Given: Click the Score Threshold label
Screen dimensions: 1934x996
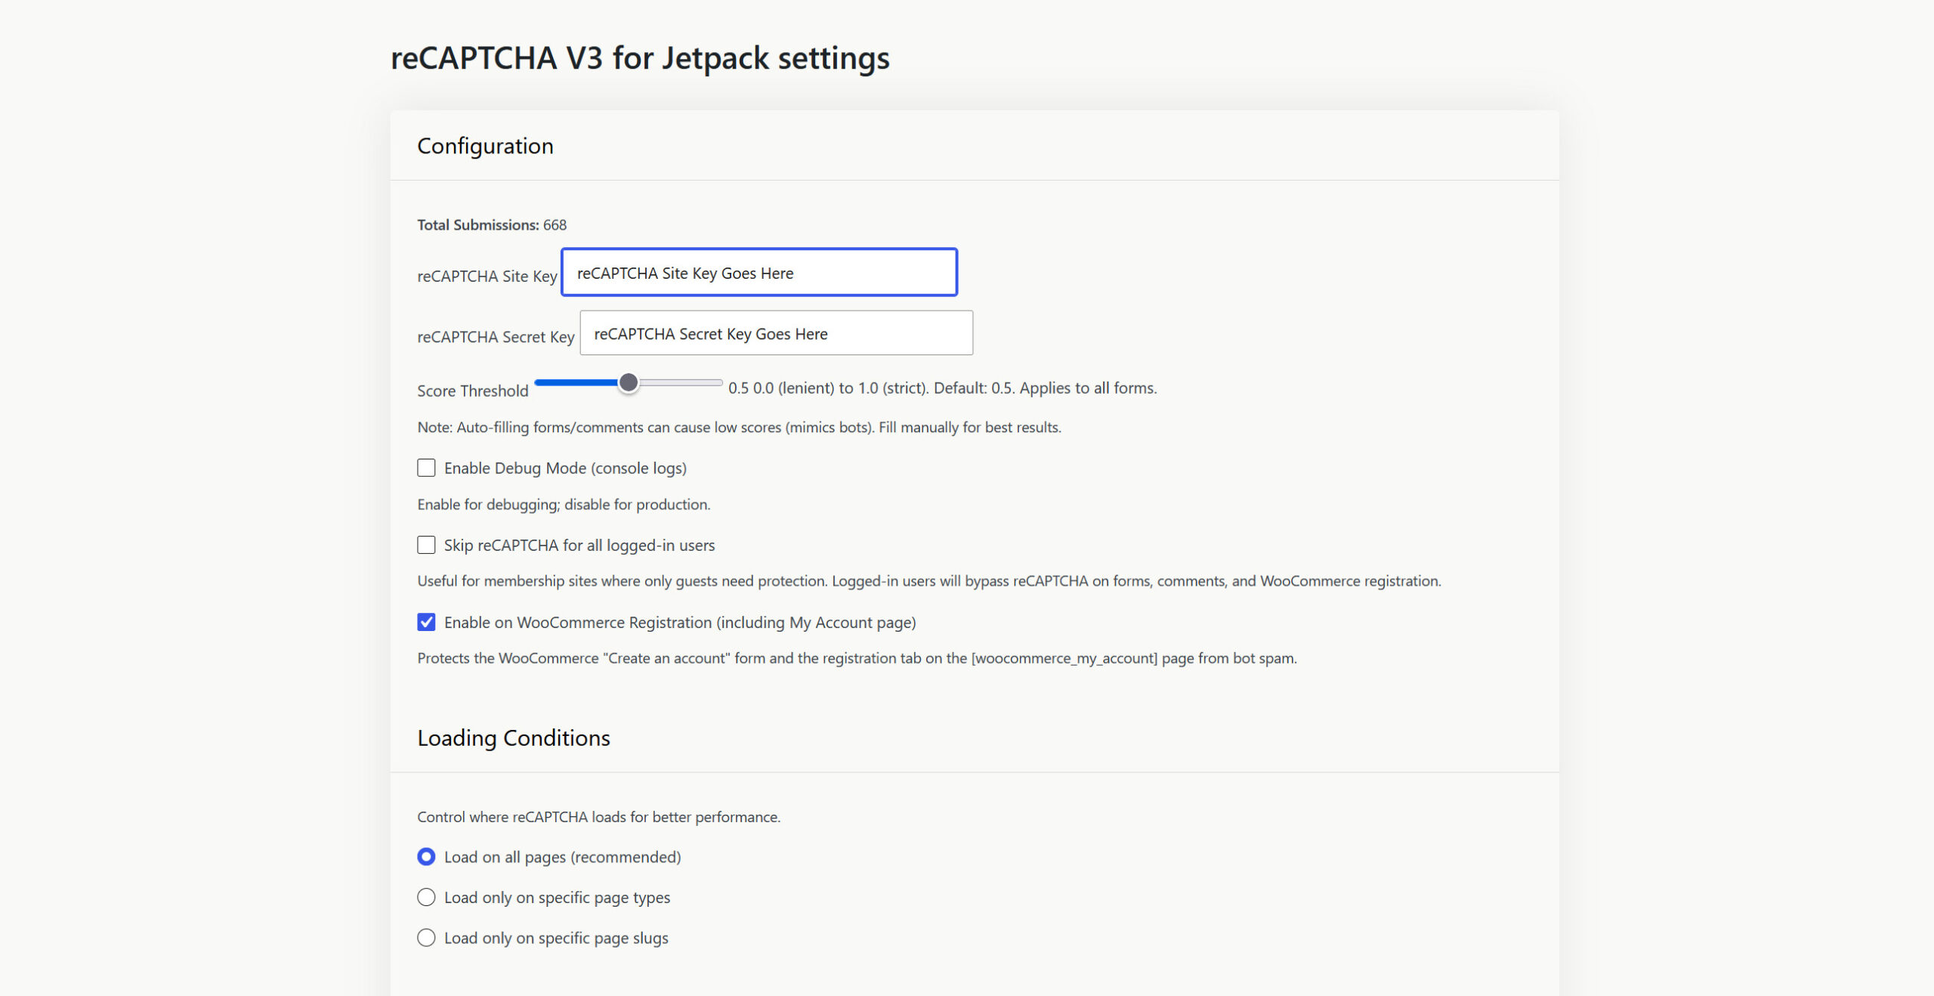Looking at the screenshot, I should click(x=473, y=391).
